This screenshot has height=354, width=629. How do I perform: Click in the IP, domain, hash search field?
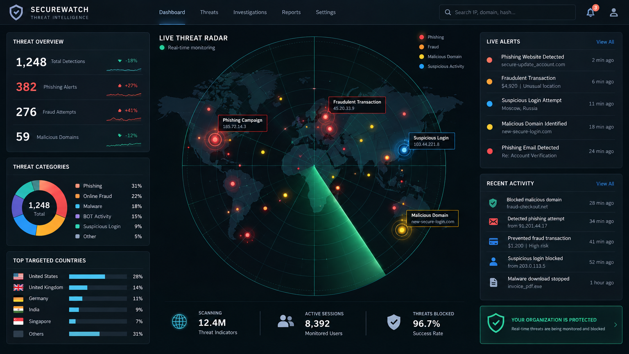tap(507, 12)
